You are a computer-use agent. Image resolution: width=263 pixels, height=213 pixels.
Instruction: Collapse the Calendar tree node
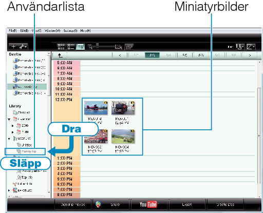pos(9,119)
